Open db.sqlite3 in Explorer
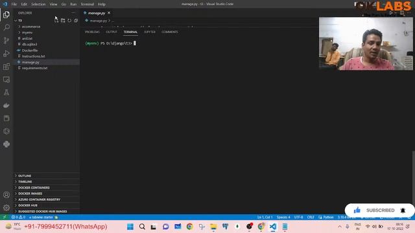415x233 pixels. 29,44
